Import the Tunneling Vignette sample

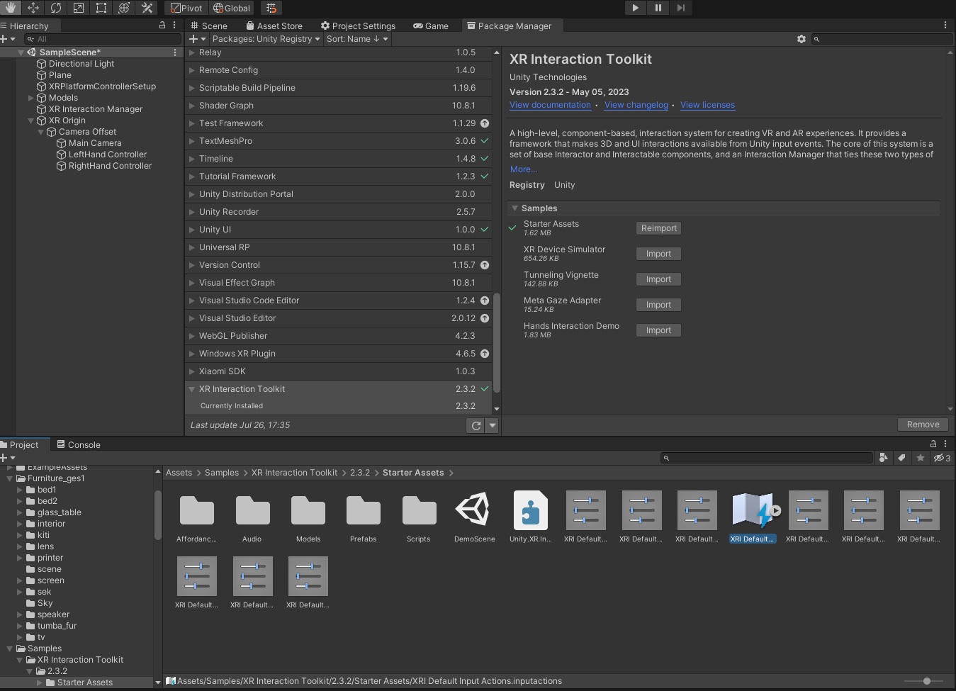pyautogui.click(x=659, y=279)
